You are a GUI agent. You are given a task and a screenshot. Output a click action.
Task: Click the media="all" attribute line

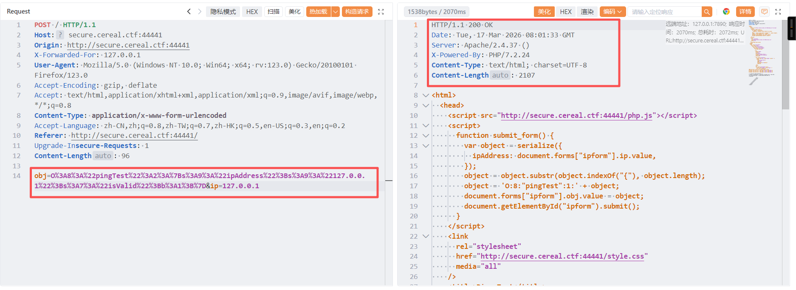point(478,266)
